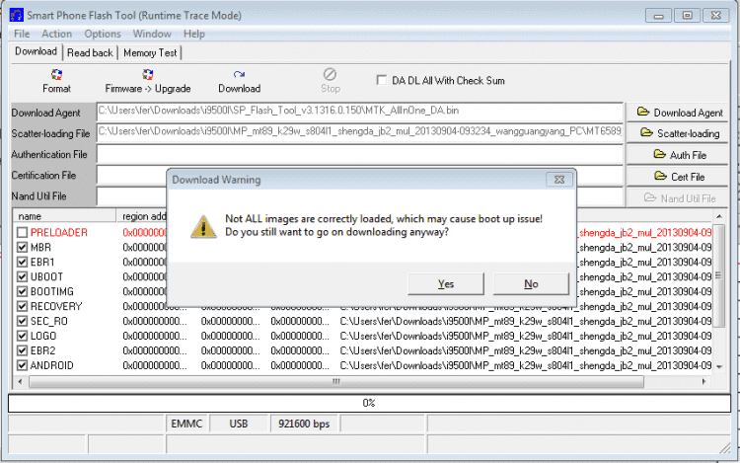Click the USB status bar cell

[x=239, y=424]
